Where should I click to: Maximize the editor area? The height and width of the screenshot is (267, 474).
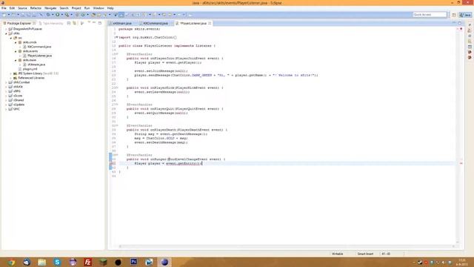(x=459, y=23)
